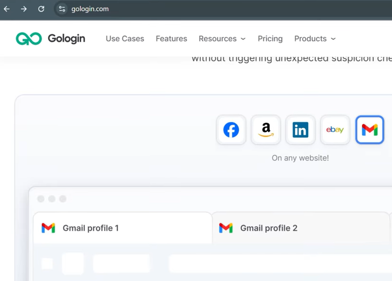Click Gmail icon on profile 1 tab
Screen dimensions: 392x281
click(48, 228)
